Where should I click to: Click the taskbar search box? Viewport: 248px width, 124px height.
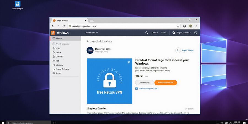pos(29,123)
